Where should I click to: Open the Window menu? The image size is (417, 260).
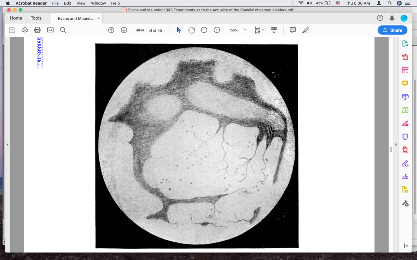[98, 3]
